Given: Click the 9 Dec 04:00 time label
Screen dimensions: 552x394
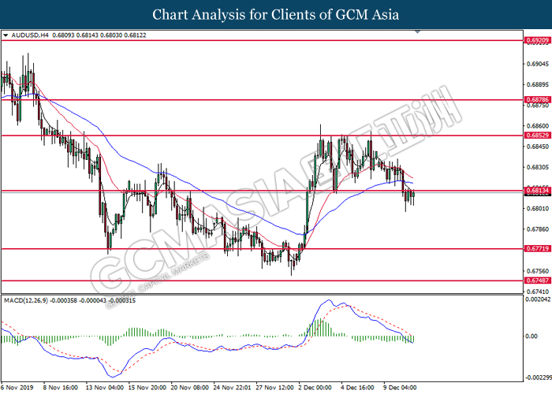Looking at the screenshot, I should pyautogui.click(x=400, y=388).
